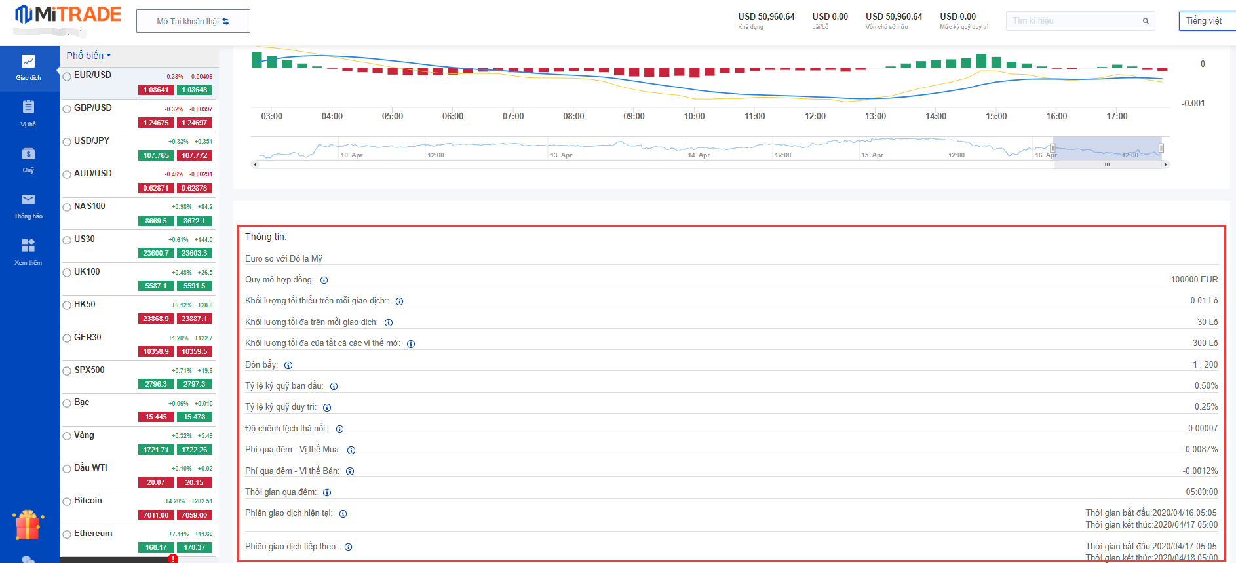Click info icon beside Thời gian qua đêm
Image resolution: width=1236 pixels, height=563 pixels.
(x=327, y=493)
